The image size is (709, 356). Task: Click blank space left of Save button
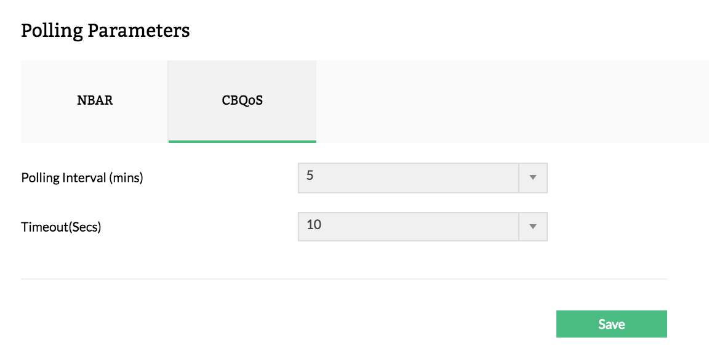click(369, 324)
